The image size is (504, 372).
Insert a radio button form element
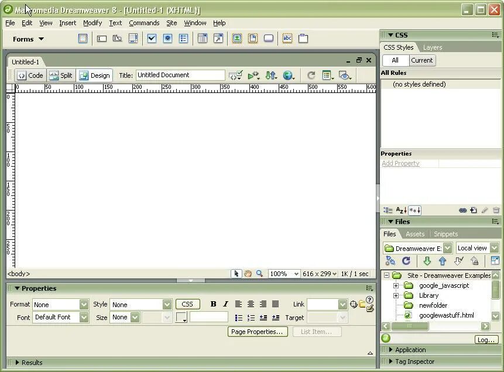click(x=167, y=39)
